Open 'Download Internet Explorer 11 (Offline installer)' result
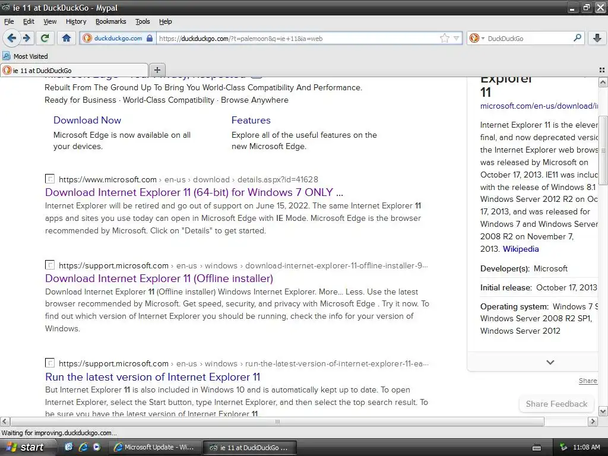 [159, 278]
